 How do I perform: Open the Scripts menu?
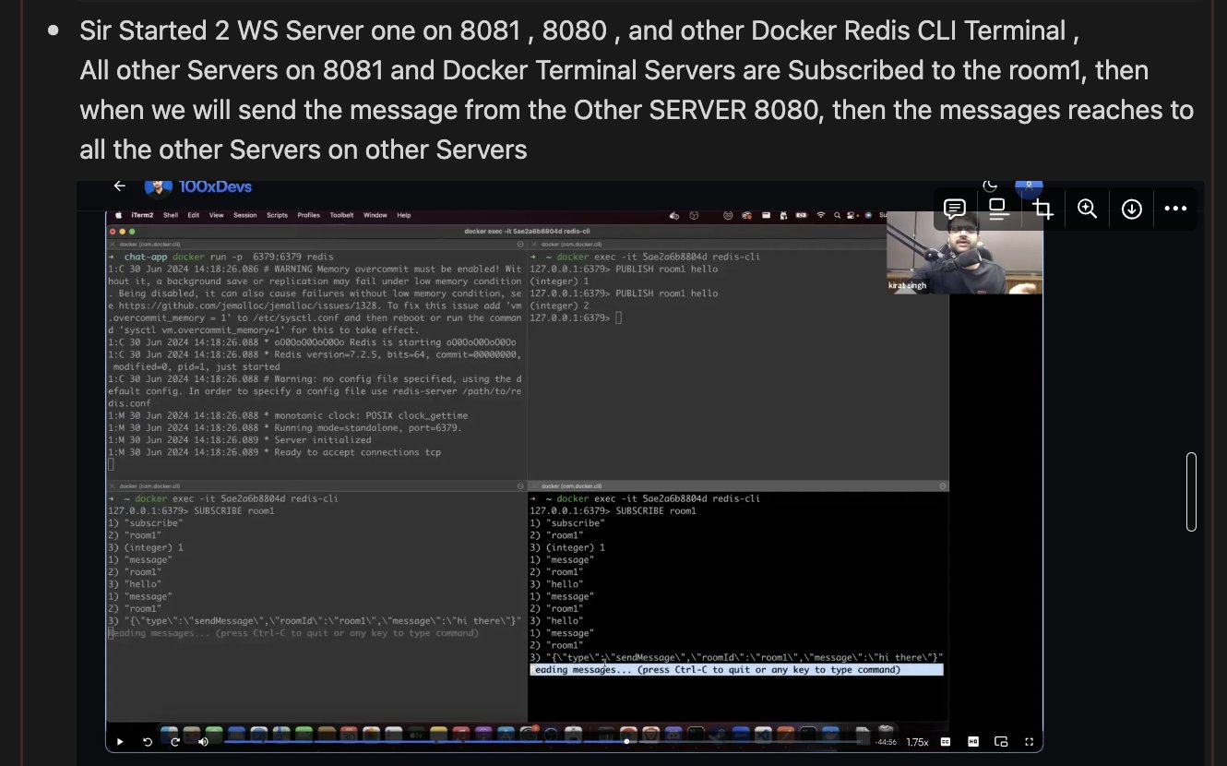[277, 215]
